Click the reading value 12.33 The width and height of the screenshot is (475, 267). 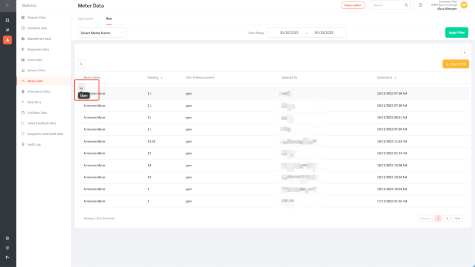(151, 142)
